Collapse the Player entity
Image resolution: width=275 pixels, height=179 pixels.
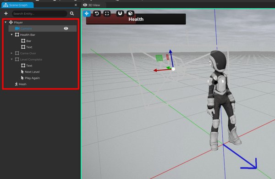pyautogui.click(x=5, y=22)
